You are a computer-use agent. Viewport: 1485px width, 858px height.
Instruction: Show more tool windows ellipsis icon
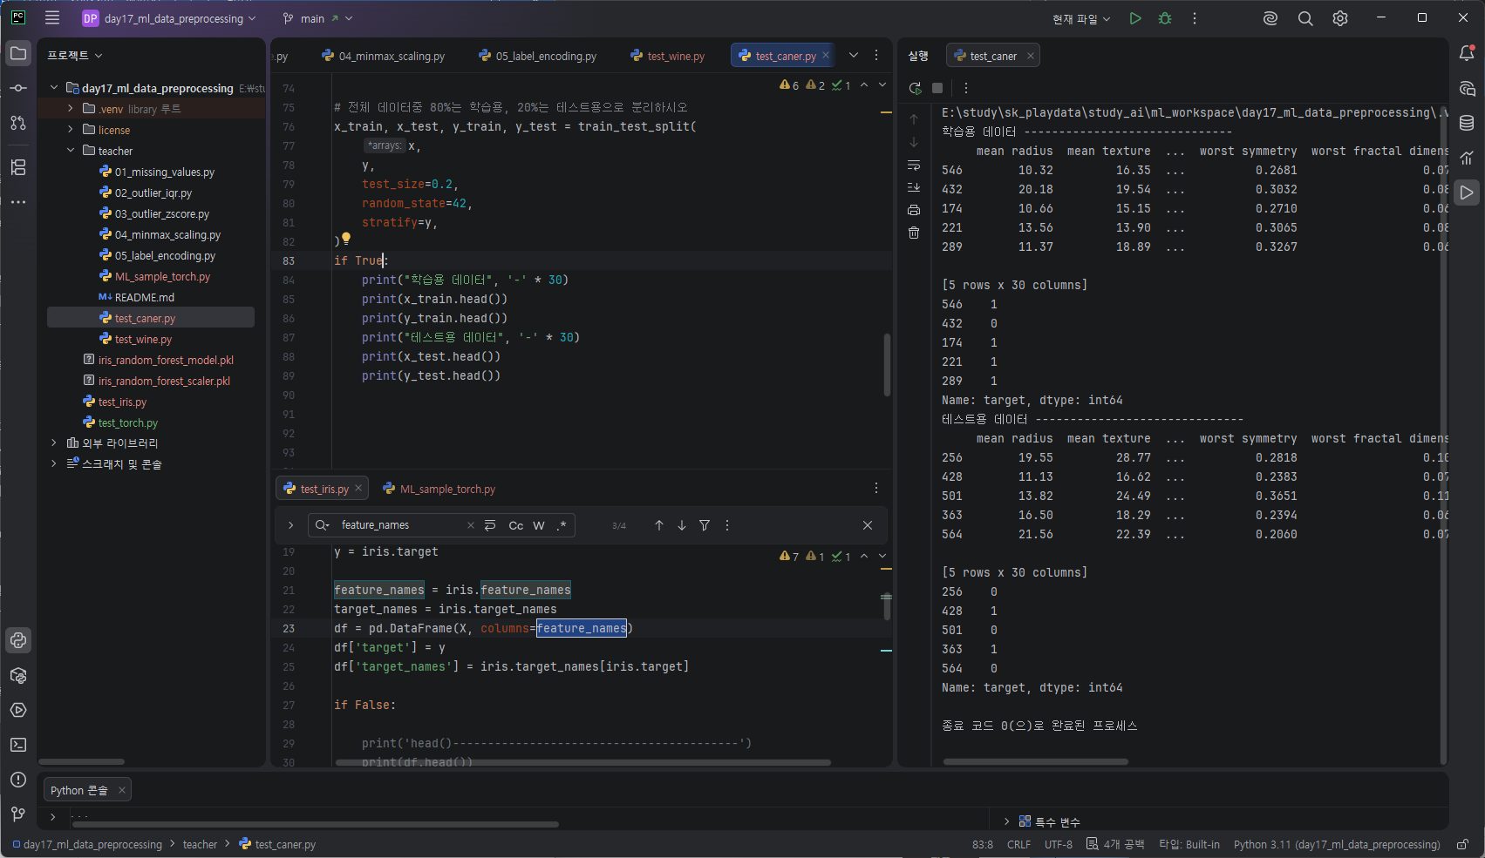click(18, 202)
